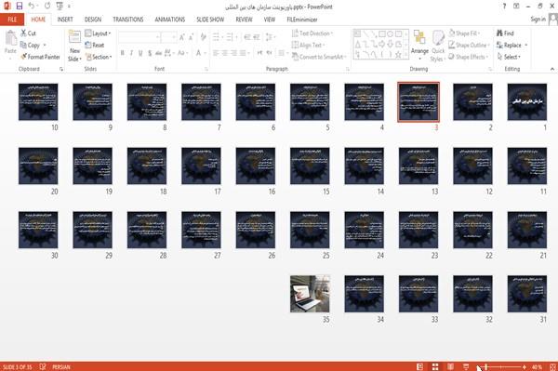The width and height of the screenshot is (558, 371).
Task: Open the VIEW tab
Action: pyautogui.click(x=270, y=20)
